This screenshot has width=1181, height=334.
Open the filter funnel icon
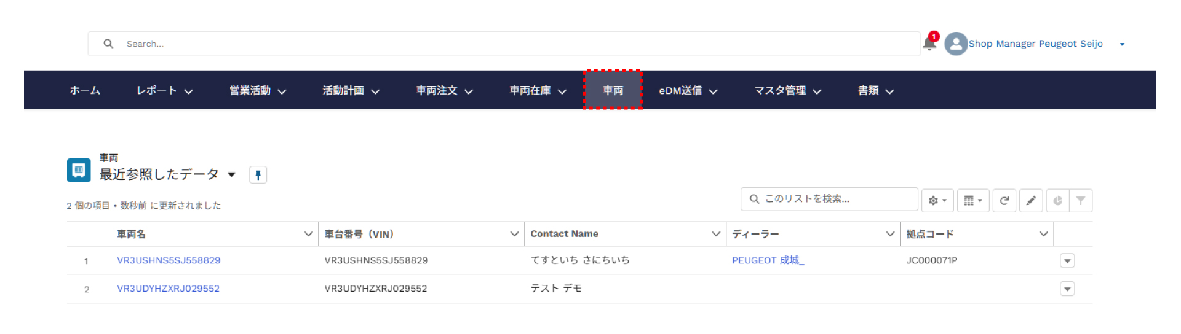[x=1081, y=201]
